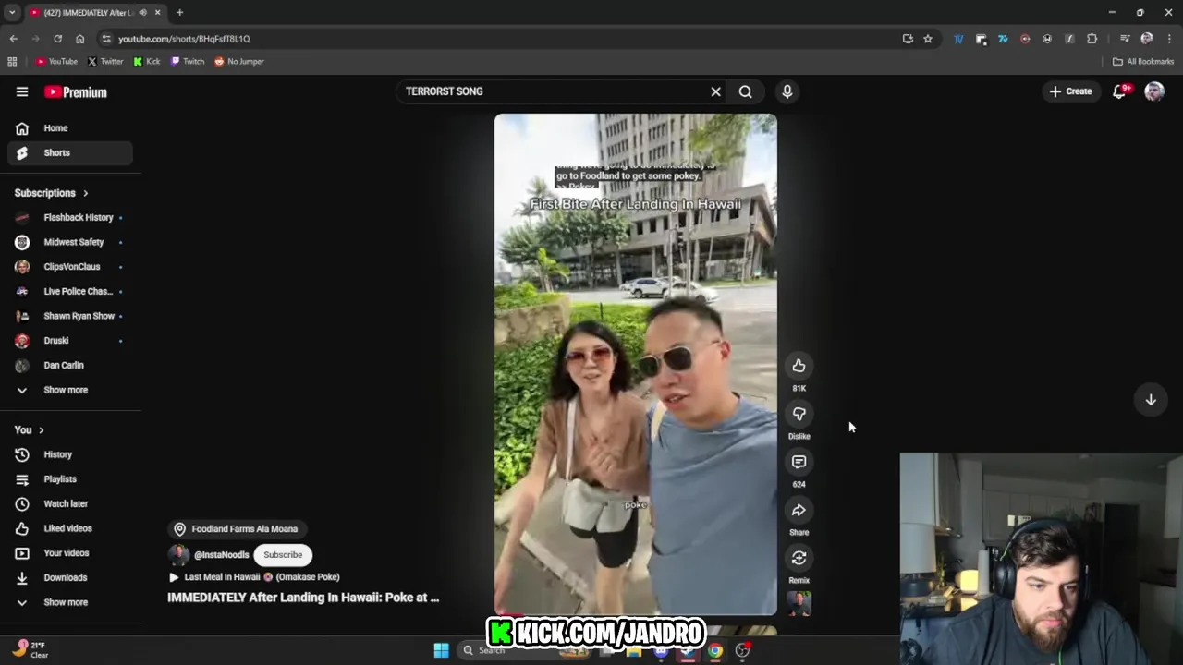
Task: Click the Create button
Action: click(1070, 91)
